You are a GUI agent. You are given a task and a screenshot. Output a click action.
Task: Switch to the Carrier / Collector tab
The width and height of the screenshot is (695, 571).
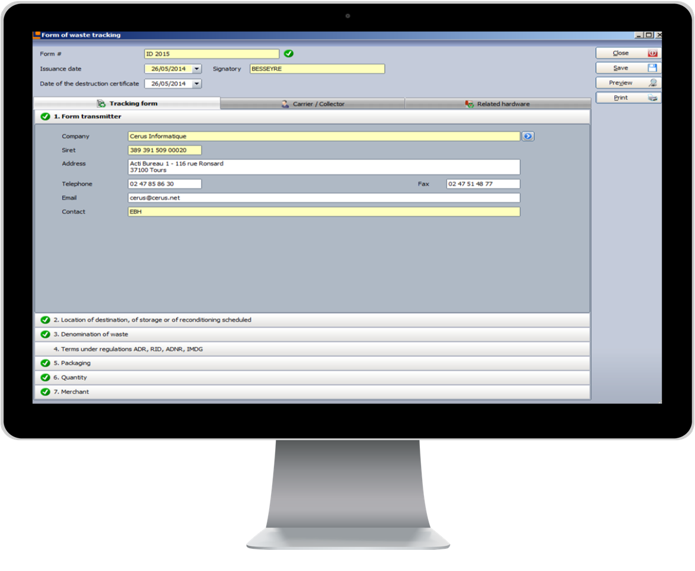(x=312, y=103)
